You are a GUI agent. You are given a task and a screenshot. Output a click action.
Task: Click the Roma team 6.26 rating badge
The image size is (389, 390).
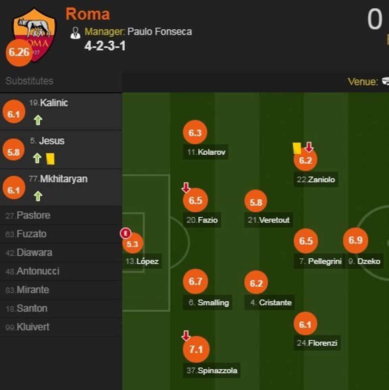(x=19, y=52)
